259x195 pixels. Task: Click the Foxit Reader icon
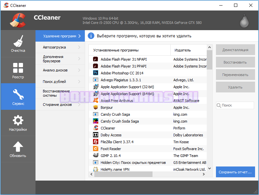click(x=95, y=148)
